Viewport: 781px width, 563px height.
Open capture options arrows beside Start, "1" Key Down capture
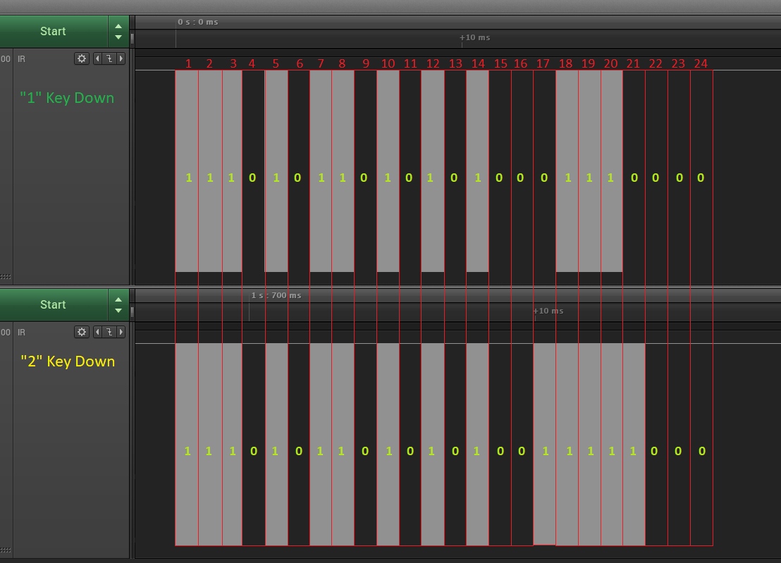pyautogui.click(x=118, y=32)
